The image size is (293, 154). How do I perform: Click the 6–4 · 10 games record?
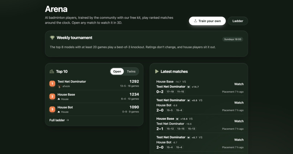click(130, 99)
